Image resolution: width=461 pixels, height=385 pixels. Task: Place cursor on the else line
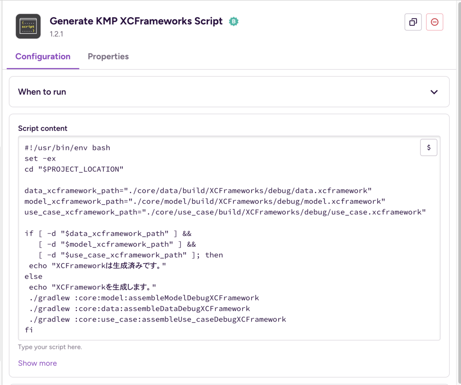[x=33, y=276]
